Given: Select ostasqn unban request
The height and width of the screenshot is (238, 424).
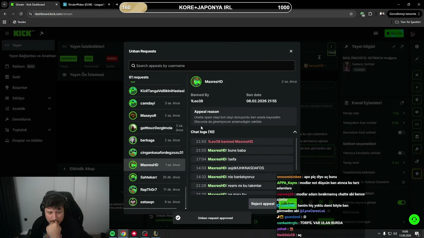Looking at the screenshot, I should (x=154, y=202).
